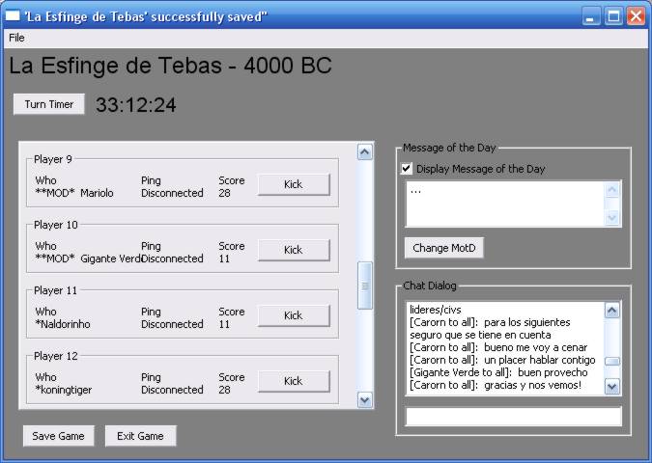The width and height of the screenshot is (652, 463).
Task: Click the Message of the Day scrollbar up arrow
Action: pos(612,190)
